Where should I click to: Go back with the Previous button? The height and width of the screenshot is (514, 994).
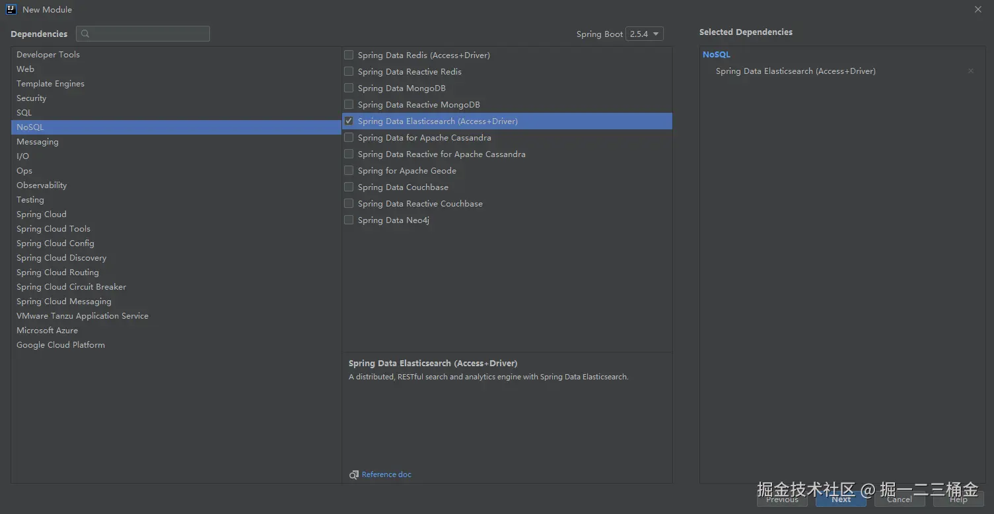tap(782, 499)
